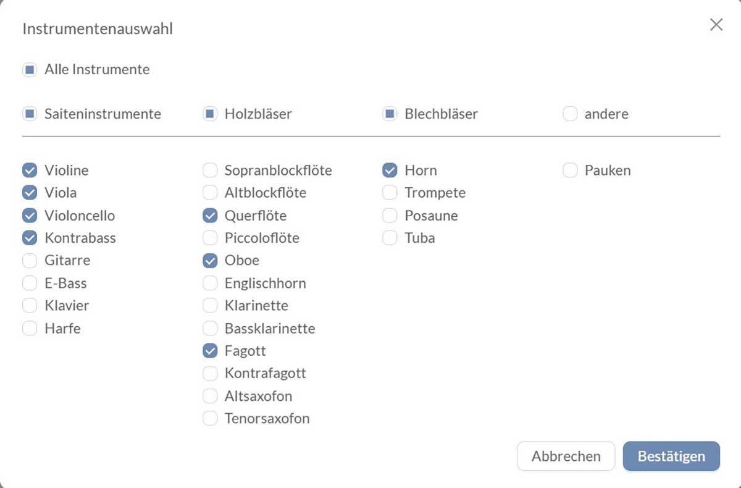Enable the Trompete checkbox
741x488 pixels.
point(390,193)
